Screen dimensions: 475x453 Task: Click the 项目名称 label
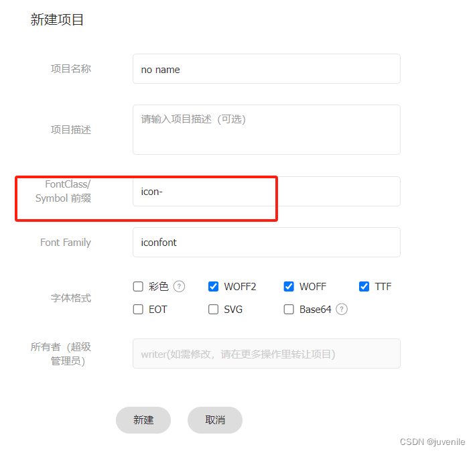tap(71, 69)
